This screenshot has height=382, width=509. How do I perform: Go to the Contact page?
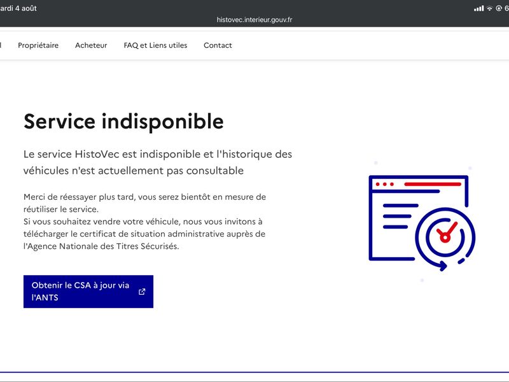coord(218,45)
